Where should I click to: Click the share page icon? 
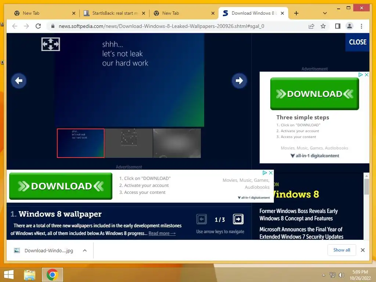[311, 26]
